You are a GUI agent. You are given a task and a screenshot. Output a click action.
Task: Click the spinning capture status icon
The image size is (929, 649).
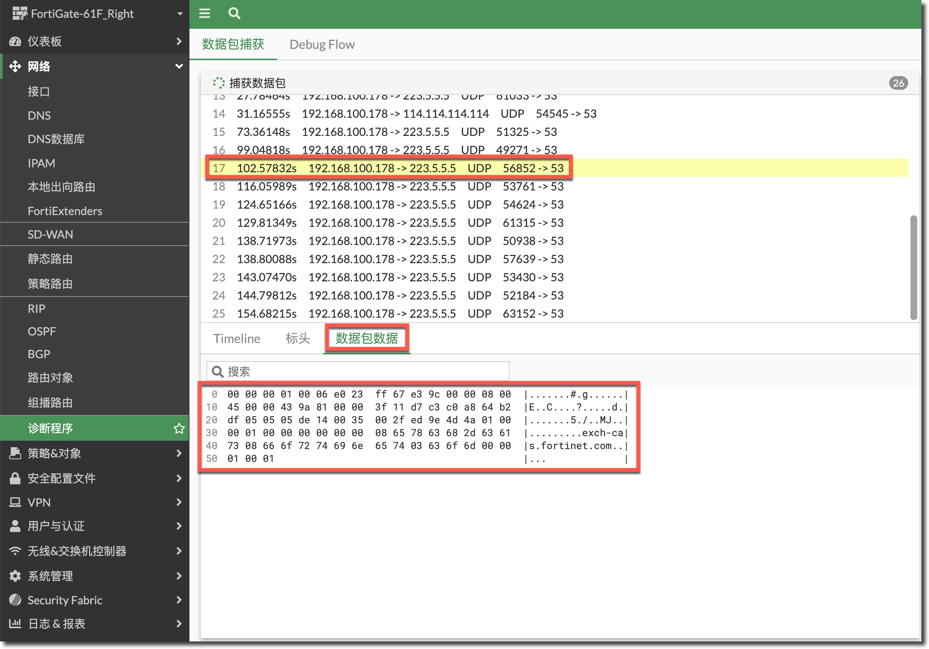219,83
